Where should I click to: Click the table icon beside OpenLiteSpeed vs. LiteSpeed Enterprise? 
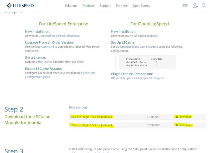[x=112, y=78]
